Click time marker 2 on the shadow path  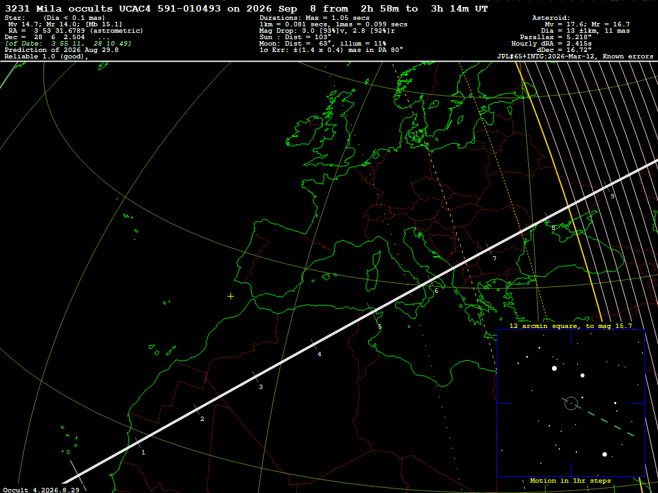click(x=202, y=419)
